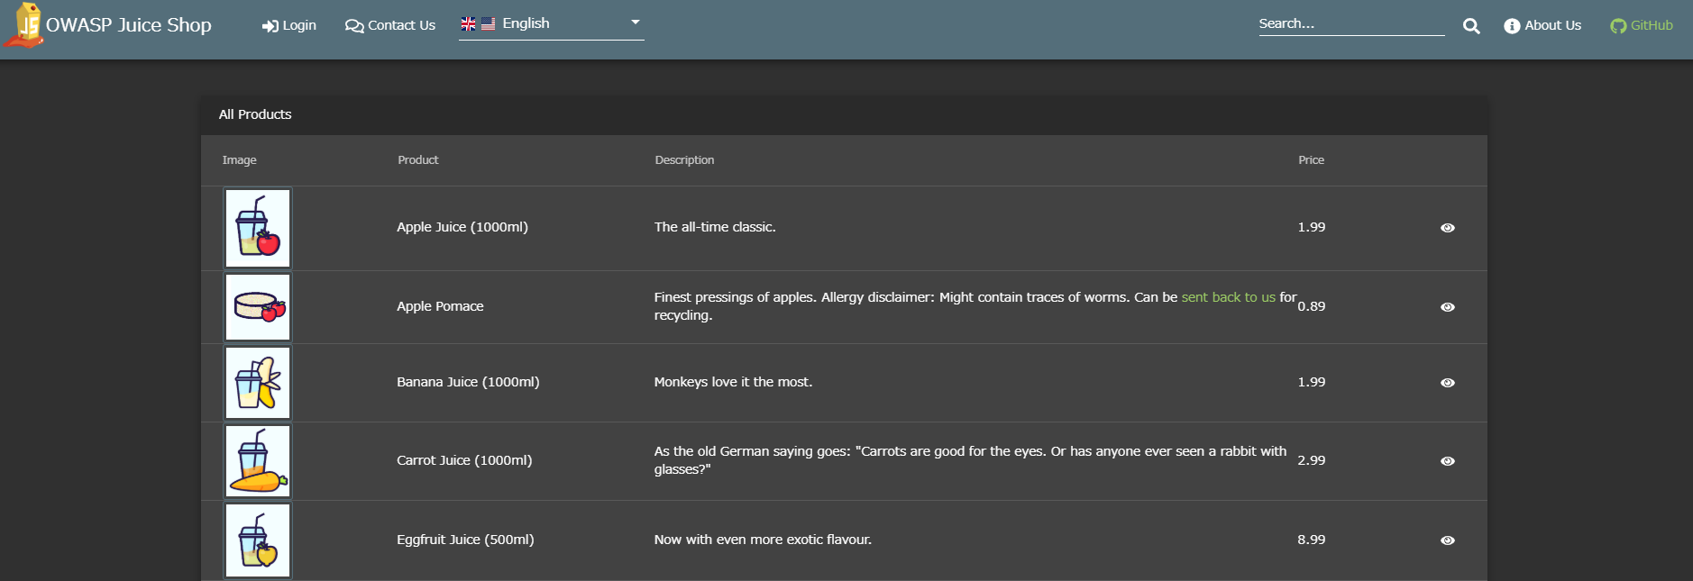Click the Apple Juice product thumbnail
Viewport: 1693px width, 581px height.
[258, 228]
